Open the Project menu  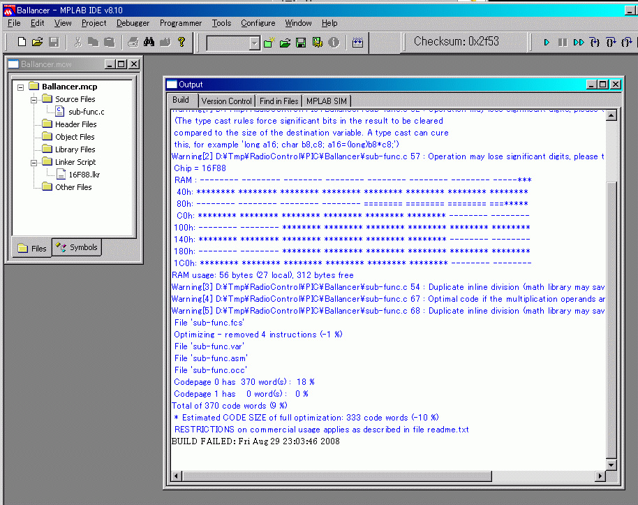click(94, 23)
